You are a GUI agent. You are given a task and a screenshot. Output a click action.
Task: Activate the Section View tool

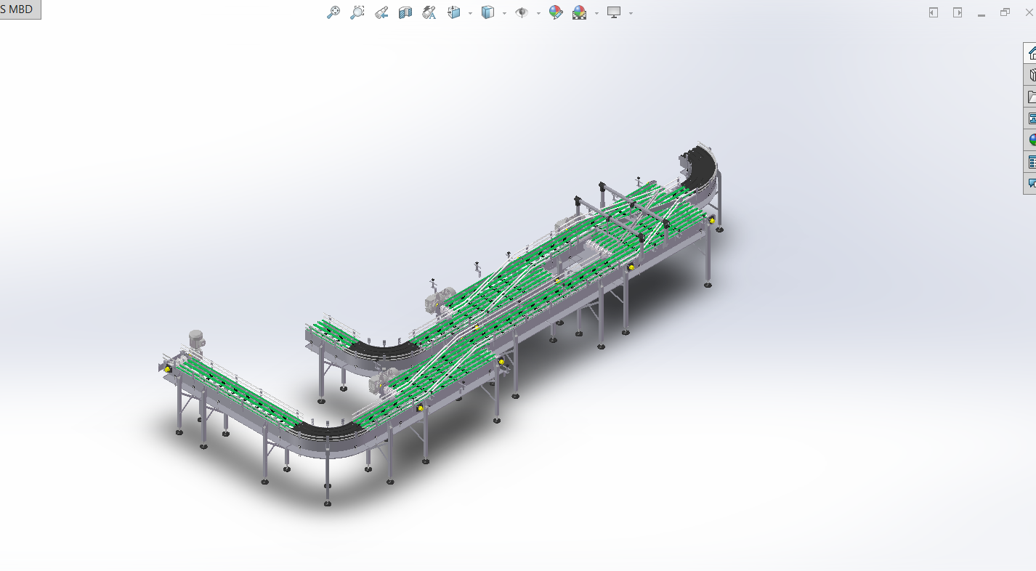tap(405, 12)
